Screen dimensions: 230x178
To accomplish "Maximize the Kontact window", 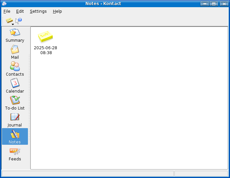I will point(214,4).
